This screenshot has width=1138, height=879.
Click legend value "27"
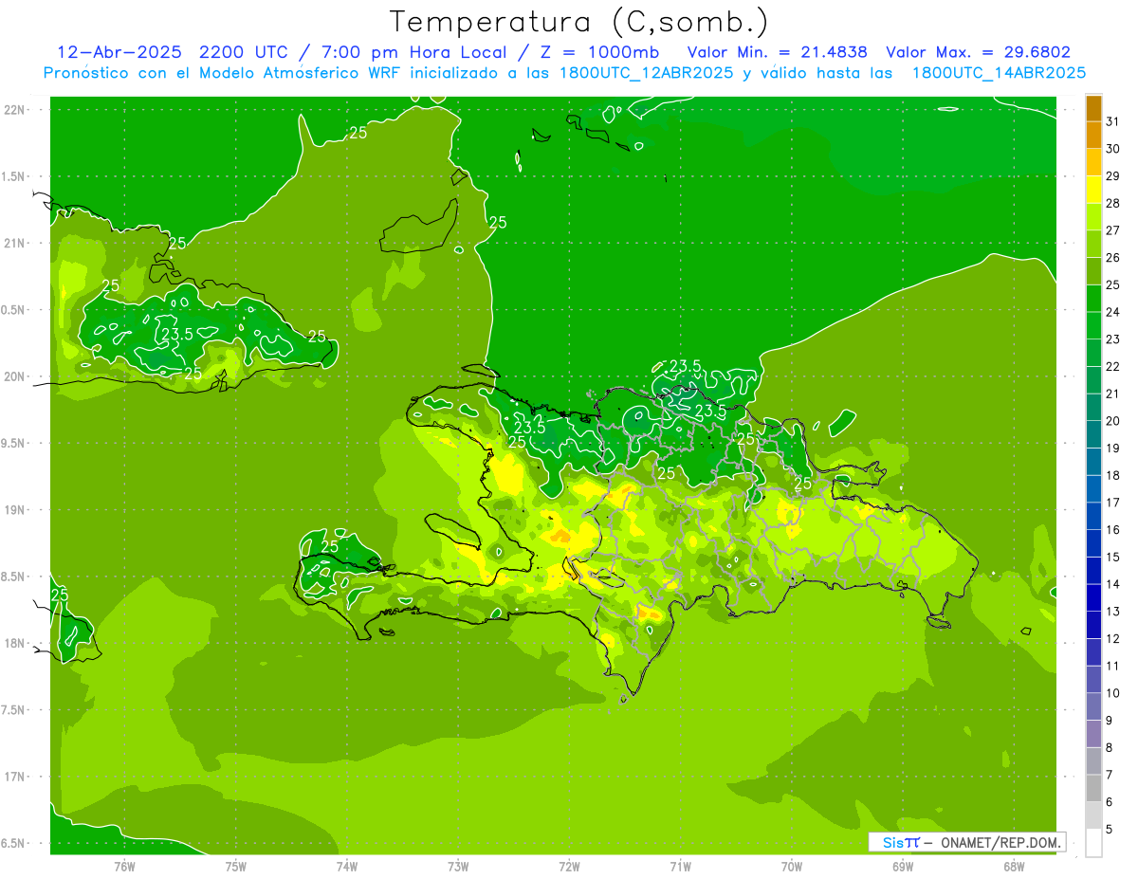[1113, 230]
